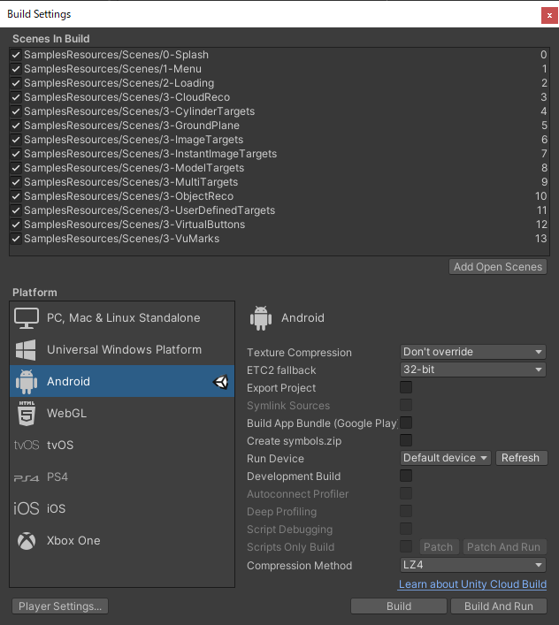The image size is (559, 625).
Task: Click the Android robot icon in platform list
Action: click(27, 382)
